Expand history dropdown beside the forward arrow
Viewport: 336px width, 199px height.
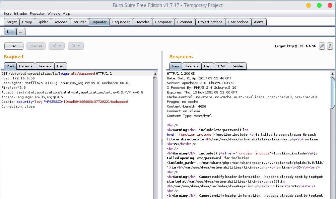[79, 46]
